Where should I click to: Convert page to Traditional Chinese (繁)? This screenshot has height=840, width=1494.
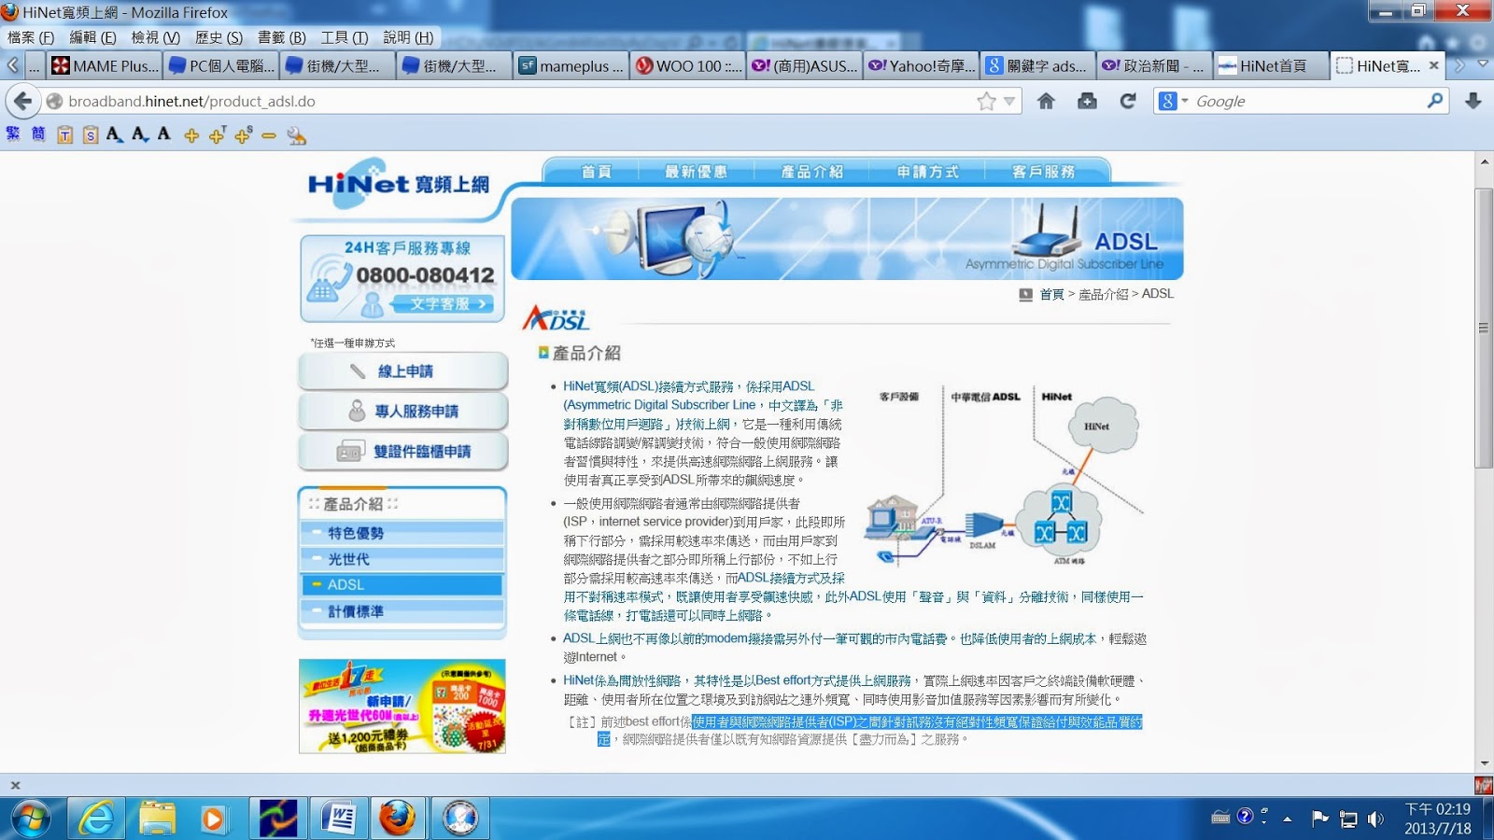point(13,134)
